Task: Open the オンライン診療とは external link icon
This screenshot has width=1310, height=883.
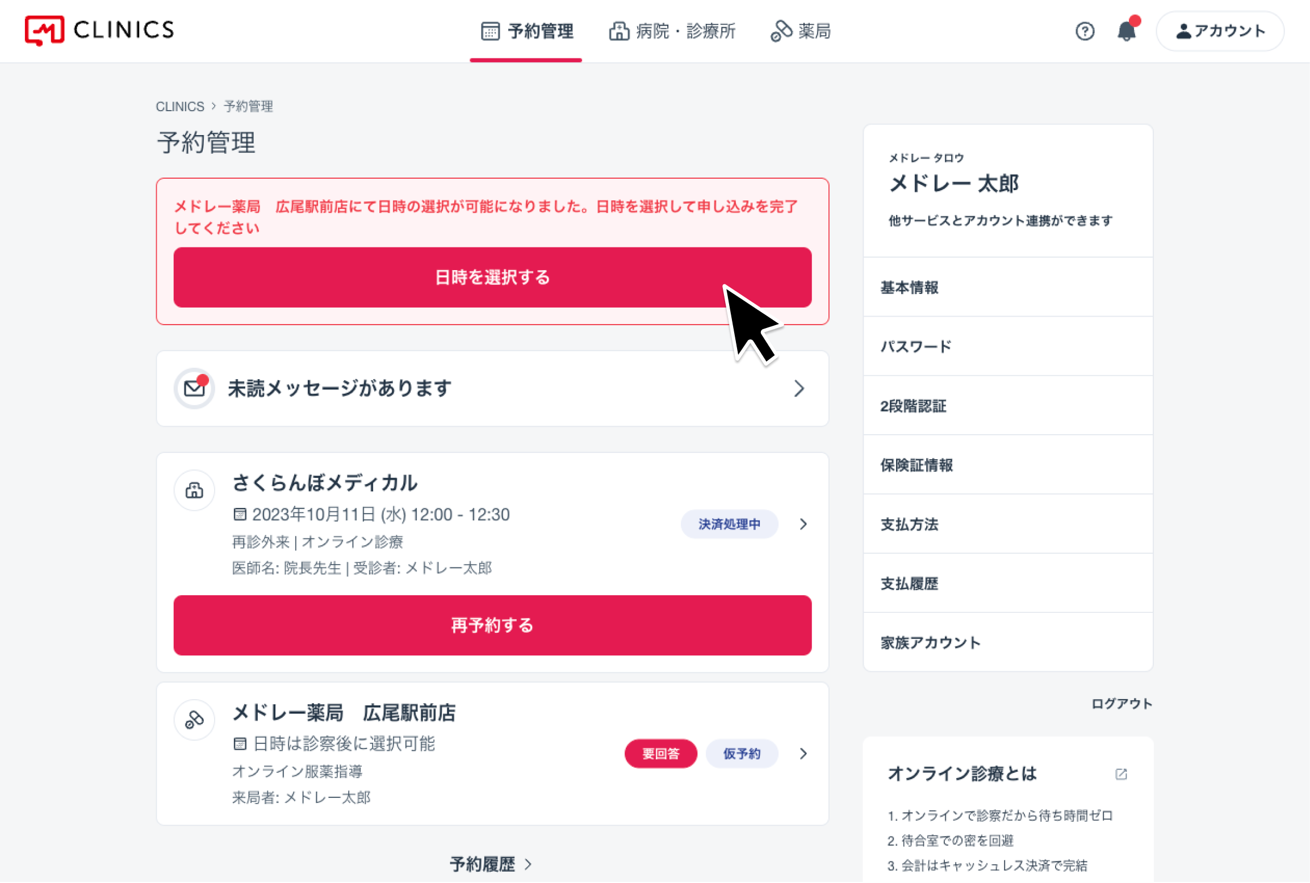Action: [1121, 774]
